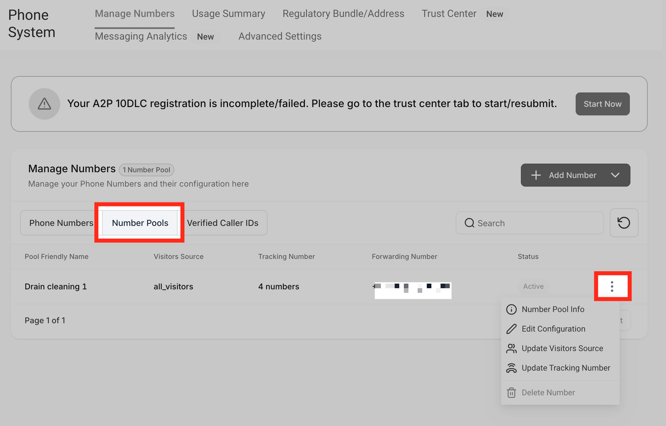The width and height of the screenshot is (666, 426).
Task: Select the Verified Caller IDs tab
Action: click(223, 223)
